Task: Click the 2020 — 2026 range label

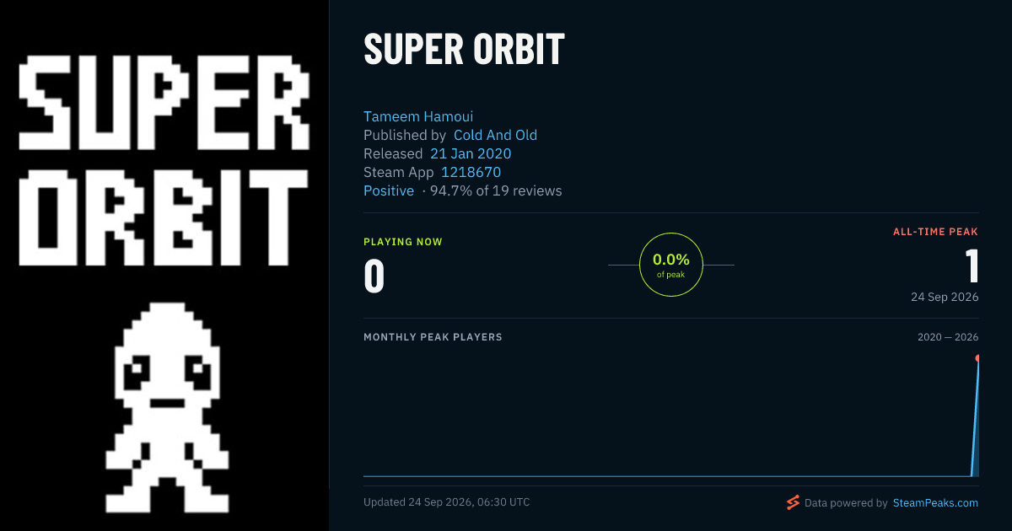Action: point(948,337)
